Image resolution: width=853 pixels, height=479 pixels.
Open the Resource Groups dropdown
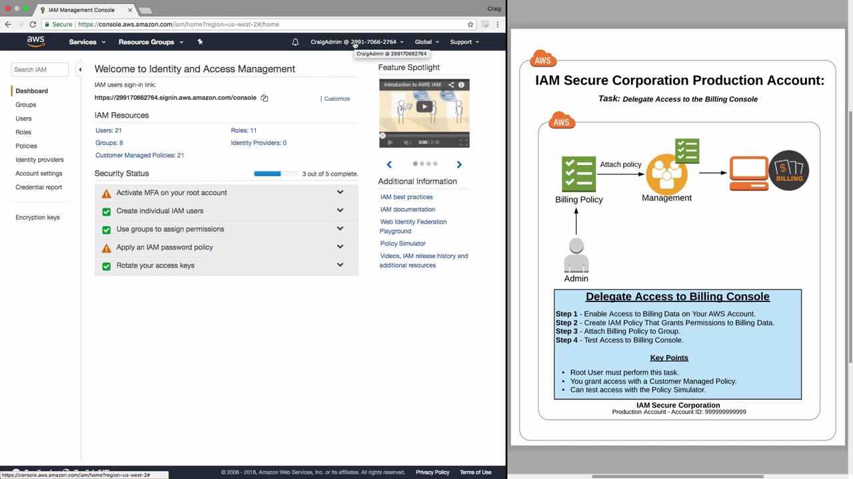(x=151, y=42)
